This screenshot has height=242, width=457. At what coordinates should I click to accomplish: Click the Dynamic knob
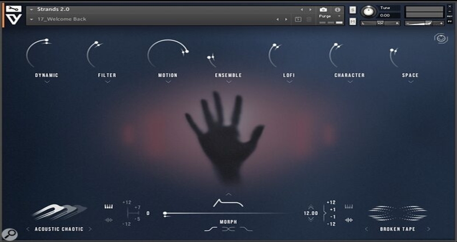(x=38, y=53)
